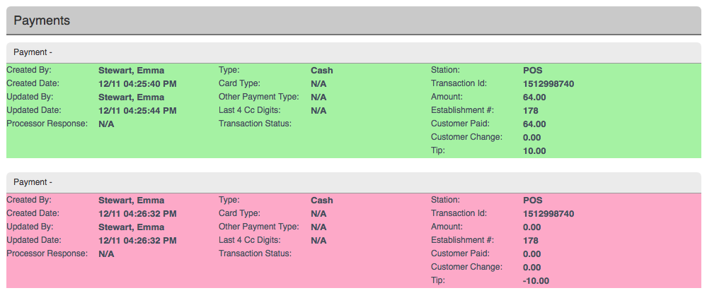
Task: Click the Tip value -10.00 in pink payment
Action: [x=536, y=281]
